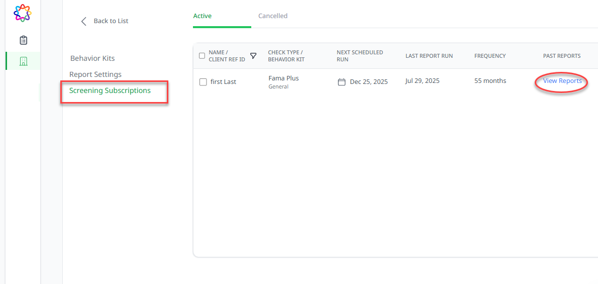Select Screening Subscriptions menu item
Image resolution: width=598 pixels, height=284 pixels.
110,90
